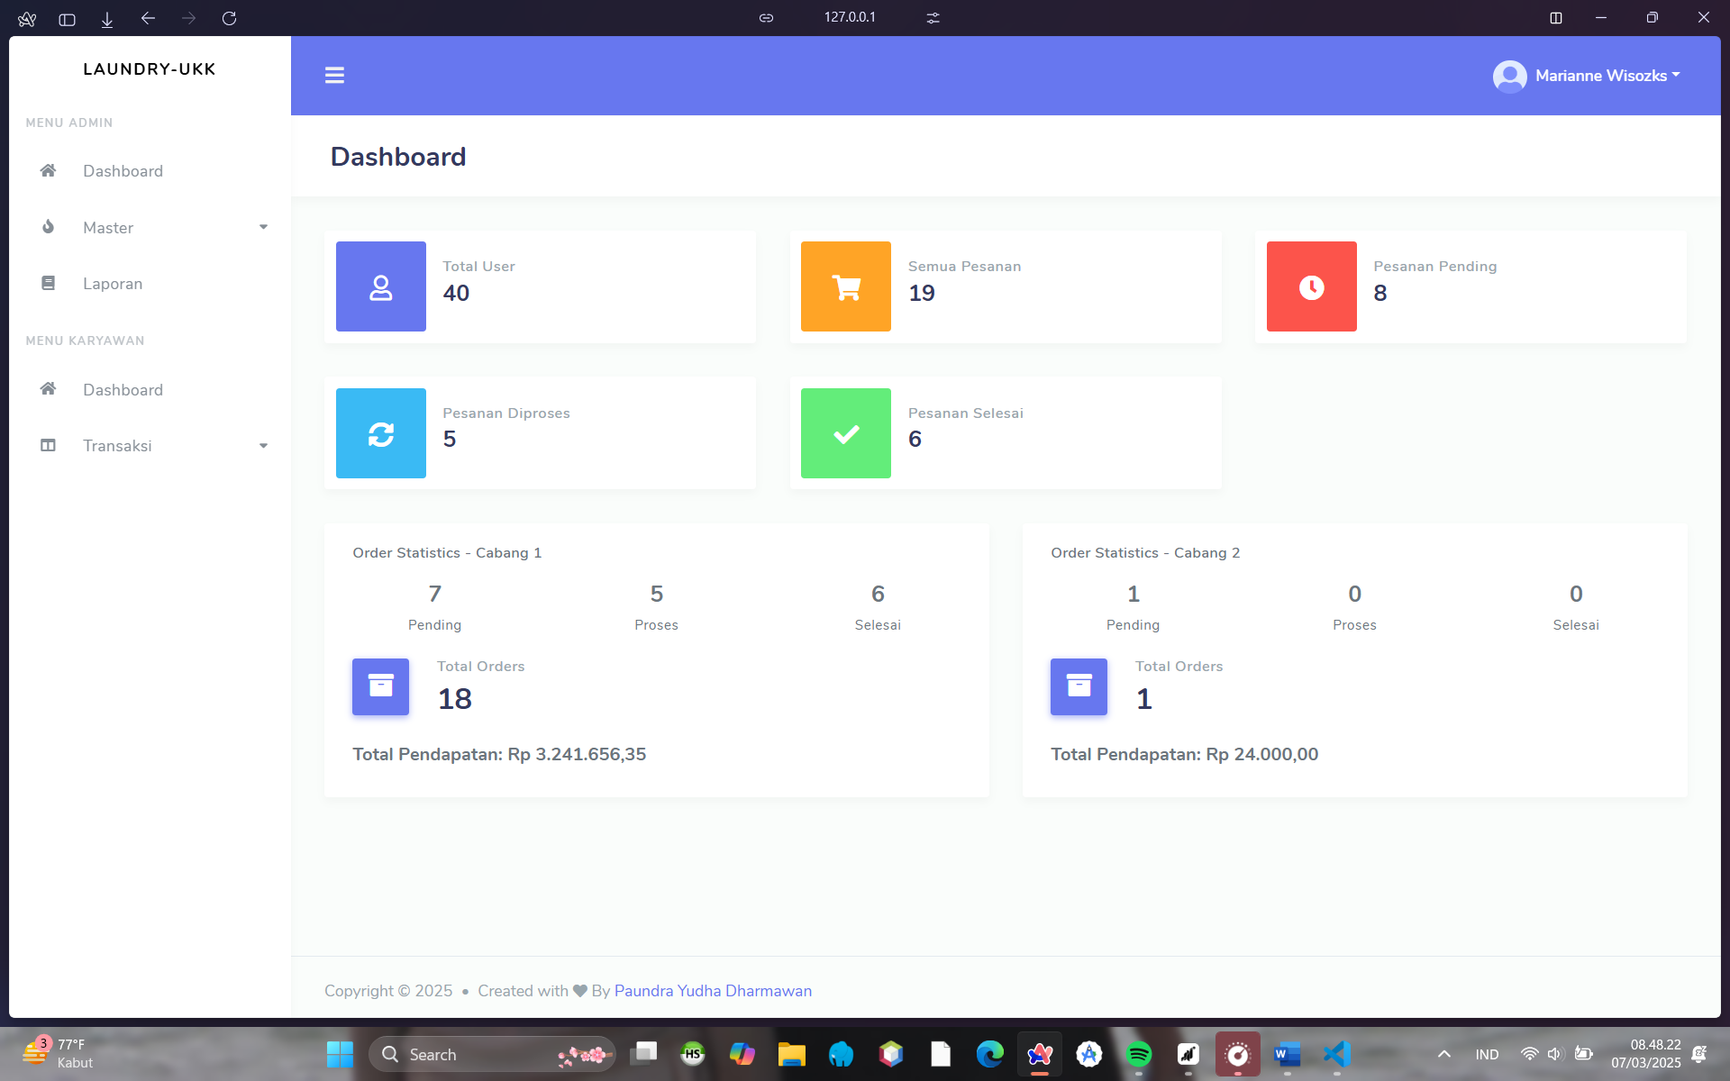Open Dashboard under Menu Karyawan
Screen dimensions: 1730x1081
click(x=123, y=389)
